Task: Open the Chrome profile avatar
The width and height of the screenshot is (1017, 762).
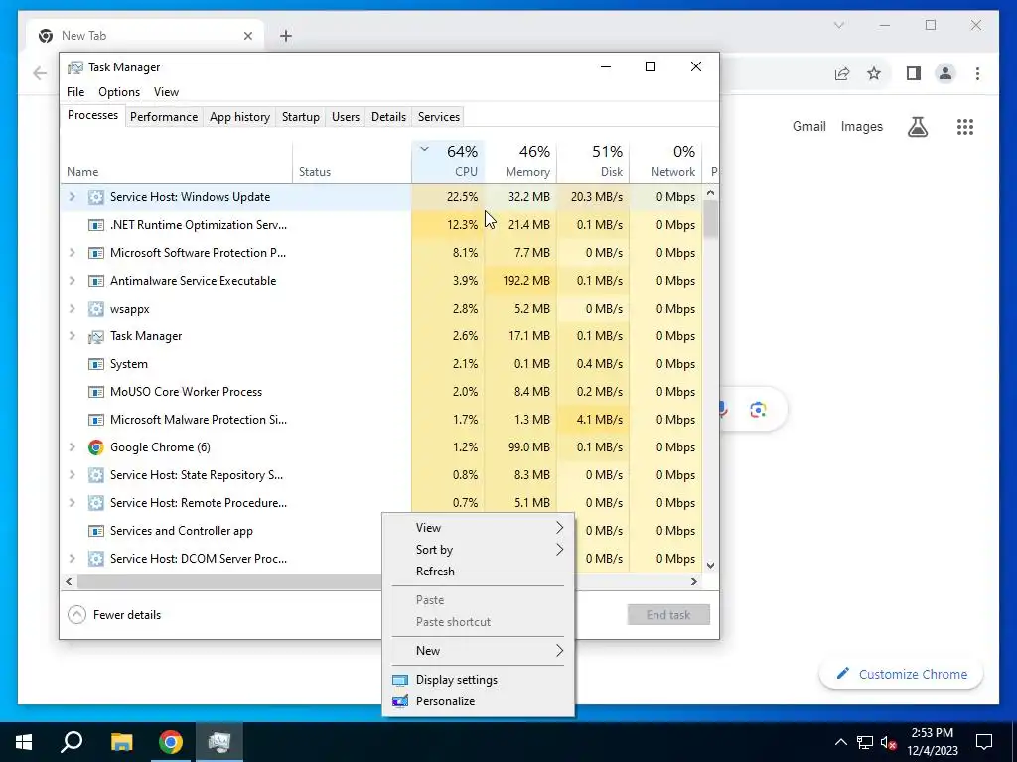Action: (x=945, y=73)
